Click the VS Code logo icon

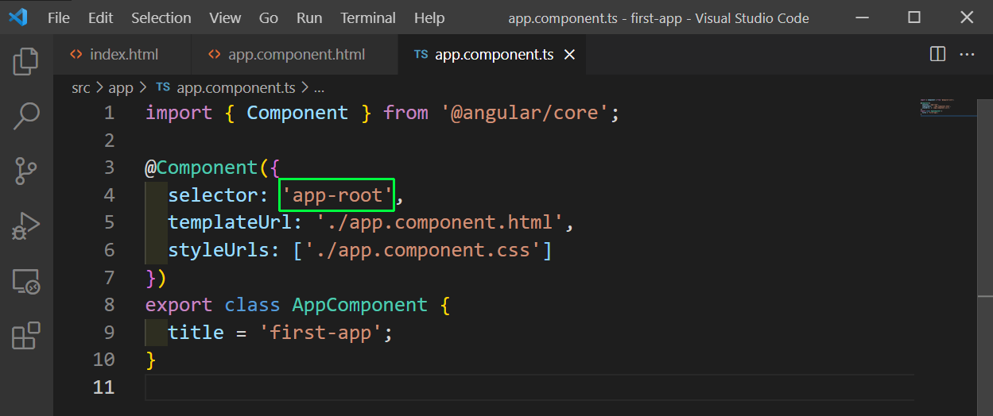click(x=18, y=17)
